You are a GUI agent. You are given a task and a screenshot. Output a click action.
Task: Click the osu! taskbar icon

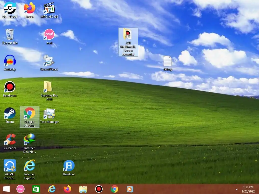point(20,189)
